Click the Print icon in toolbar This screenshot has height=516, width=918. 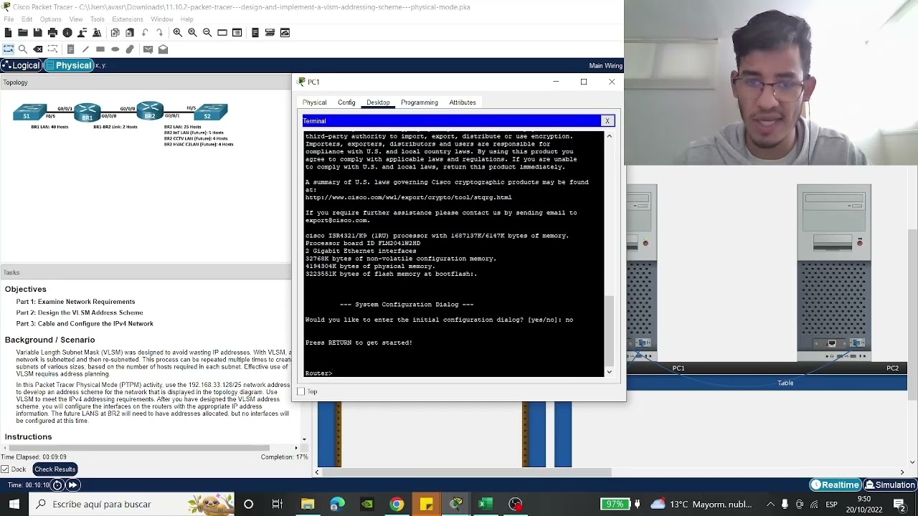click(52, 32)
